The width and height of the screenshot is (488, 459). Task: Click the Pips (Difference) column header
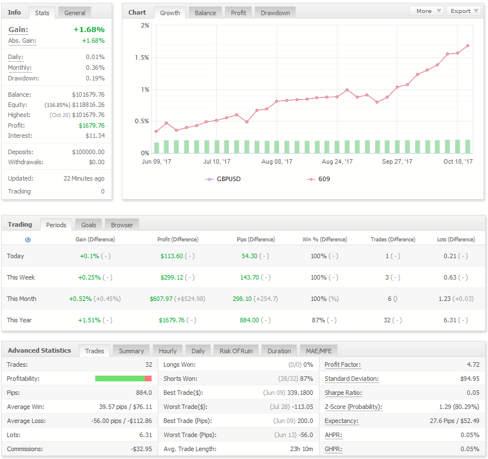click(x=256, y=240)
